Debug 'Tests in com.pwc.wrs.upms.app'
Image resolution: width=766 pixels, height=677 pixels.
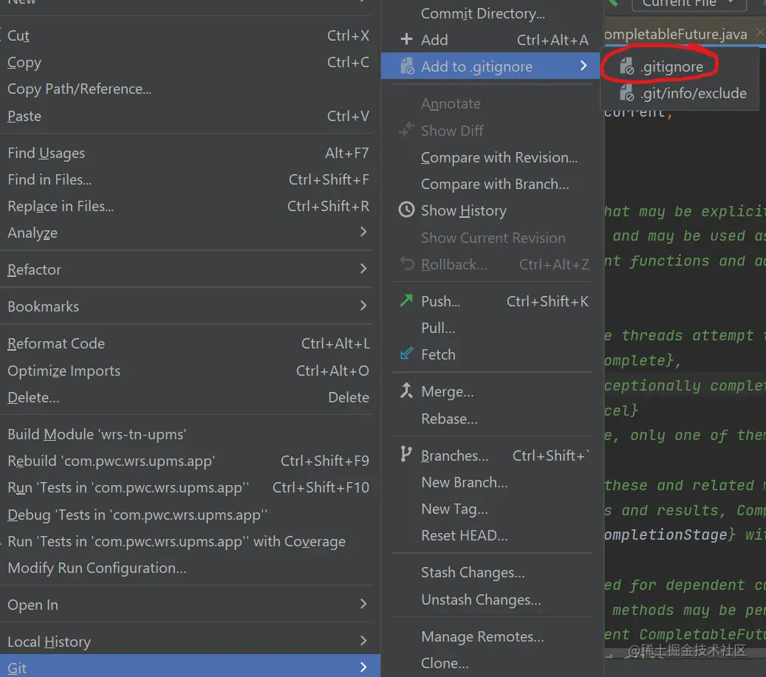(x=191, y=515)
